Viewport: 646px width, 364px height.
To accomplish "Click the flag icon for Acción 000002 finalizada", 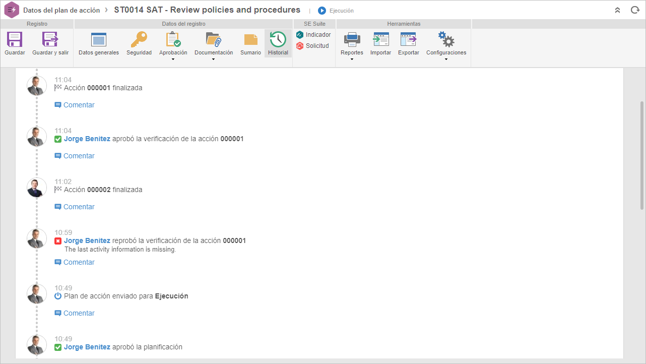I will (x=58, y=190).
